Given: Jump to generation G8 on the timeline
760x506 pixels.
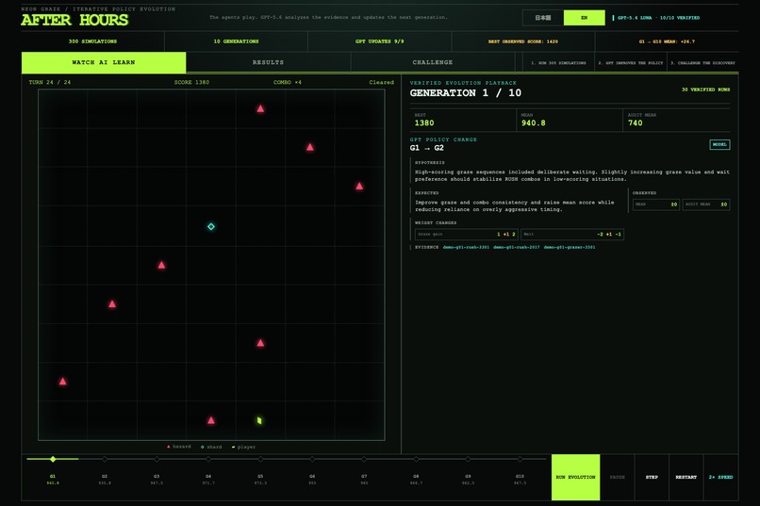Looking at the screenshot, I should [416, 470].
